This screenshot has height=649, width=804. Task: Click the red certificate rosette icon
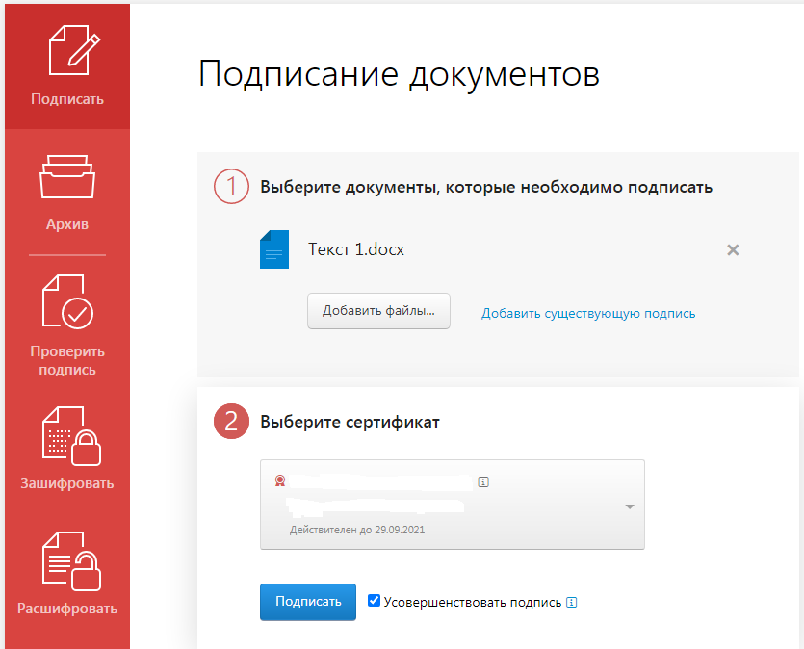[280, 480]
